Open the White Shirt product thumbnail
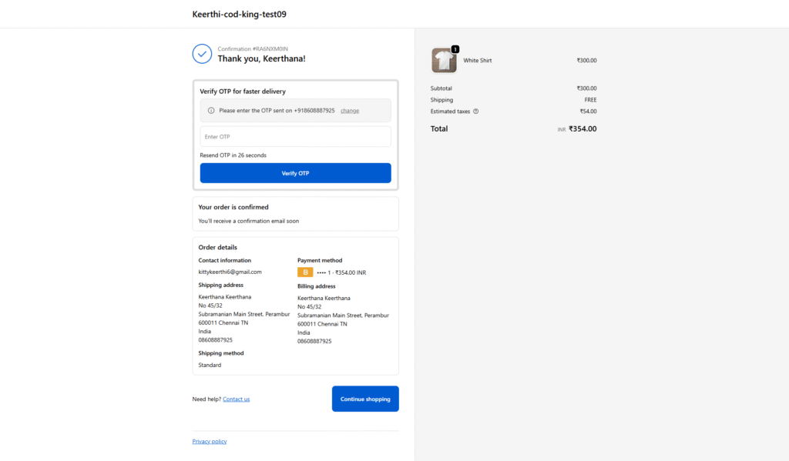 pyautogui.click(x=444, y=61)
